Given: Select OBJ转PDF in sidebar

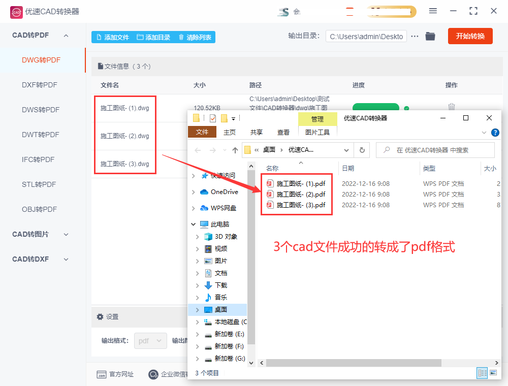Looking at the screenshot, I should pos(39,210).
